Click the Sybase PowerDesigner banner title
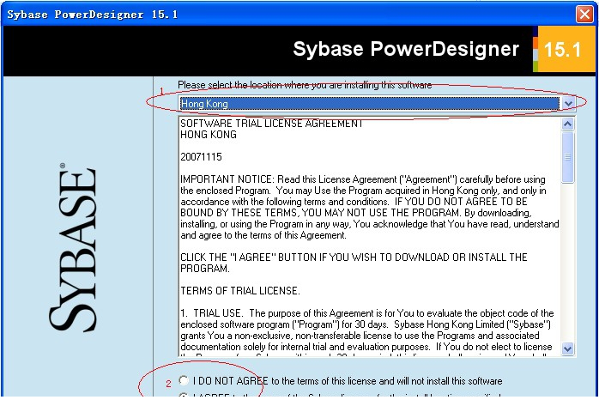The image size is (599, 412). (x=406, y=49)
